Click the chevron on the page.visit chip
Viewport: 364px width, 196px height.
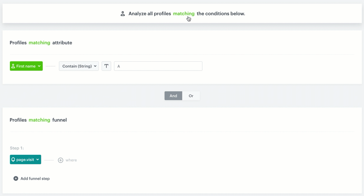(x=37, y=159)
